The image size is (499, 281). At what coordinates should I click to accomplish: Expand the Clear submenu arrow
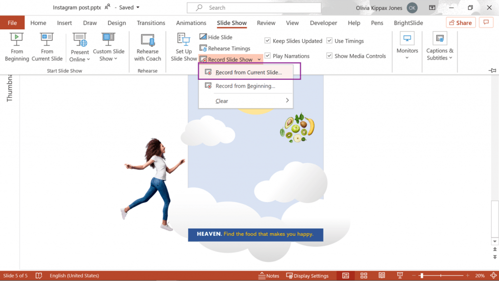(288, 100)
